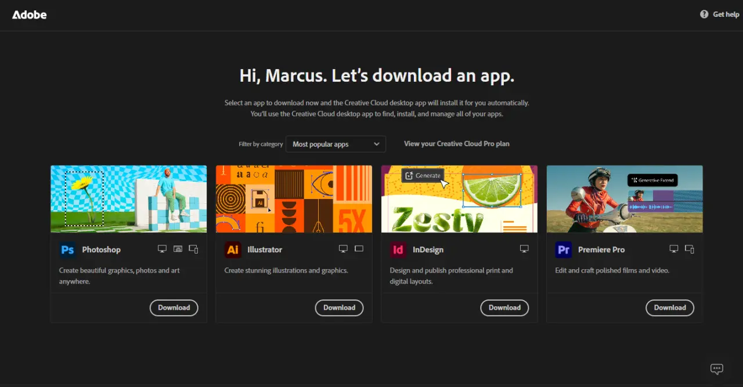Click the Adobe logo in the header
Viewport: 743px width, 387px height.
coord(30,15)
